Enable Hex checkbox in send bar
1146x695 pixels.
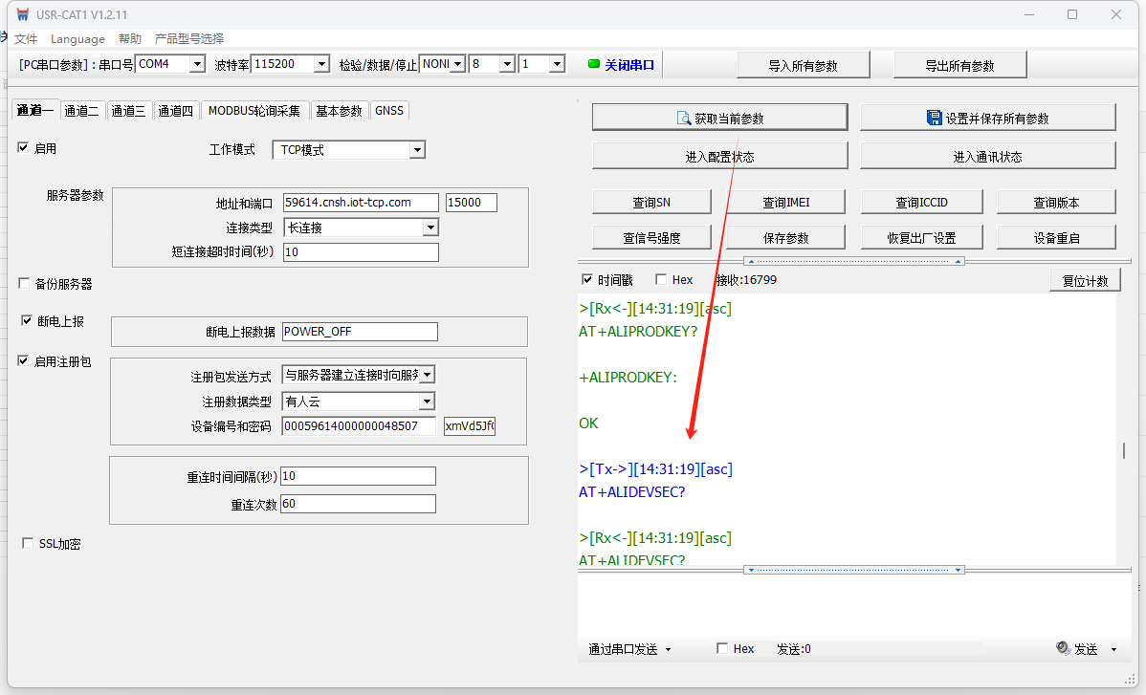point(722,648)
